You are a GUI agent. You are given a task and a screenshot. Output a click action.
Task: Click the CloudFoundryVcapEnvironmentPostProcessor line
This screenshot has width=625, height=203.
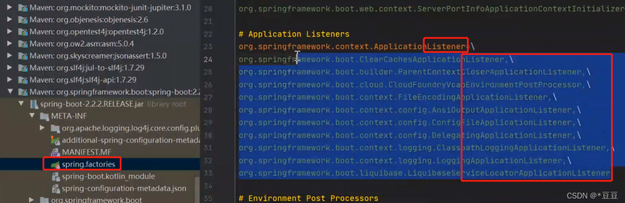click(415, 85)
